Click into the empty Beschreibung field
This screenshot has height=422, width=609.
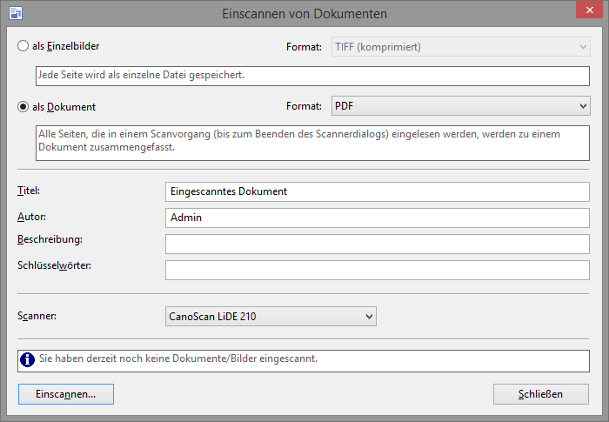[x=377, y=244]
